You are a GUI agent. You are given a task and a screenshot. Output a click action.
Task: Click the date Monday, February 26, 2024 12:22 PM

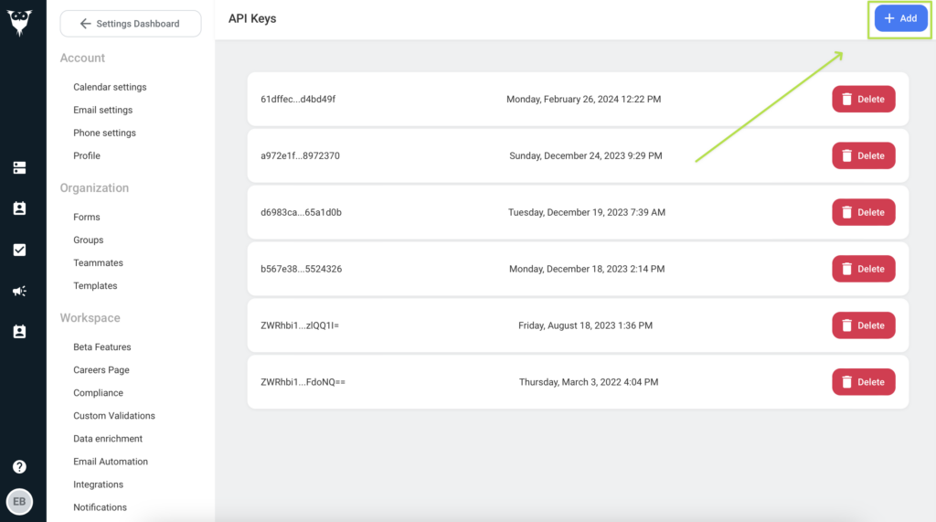pos(584,99)
